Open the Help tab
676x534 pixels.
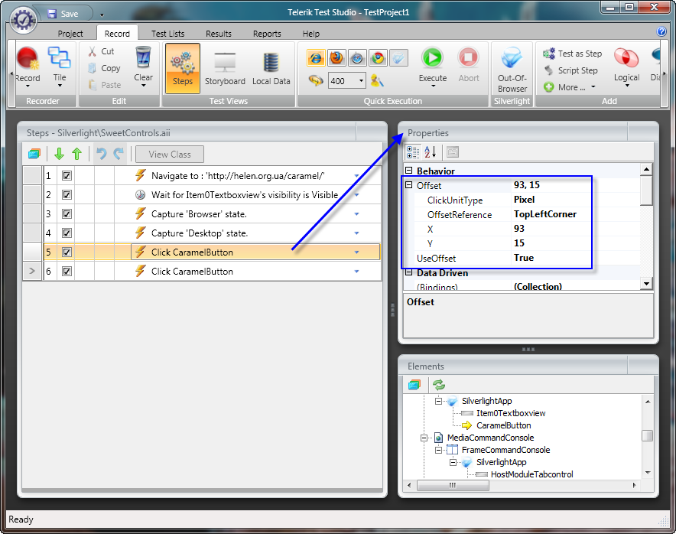pyautogui.click(x=310, y=33)
